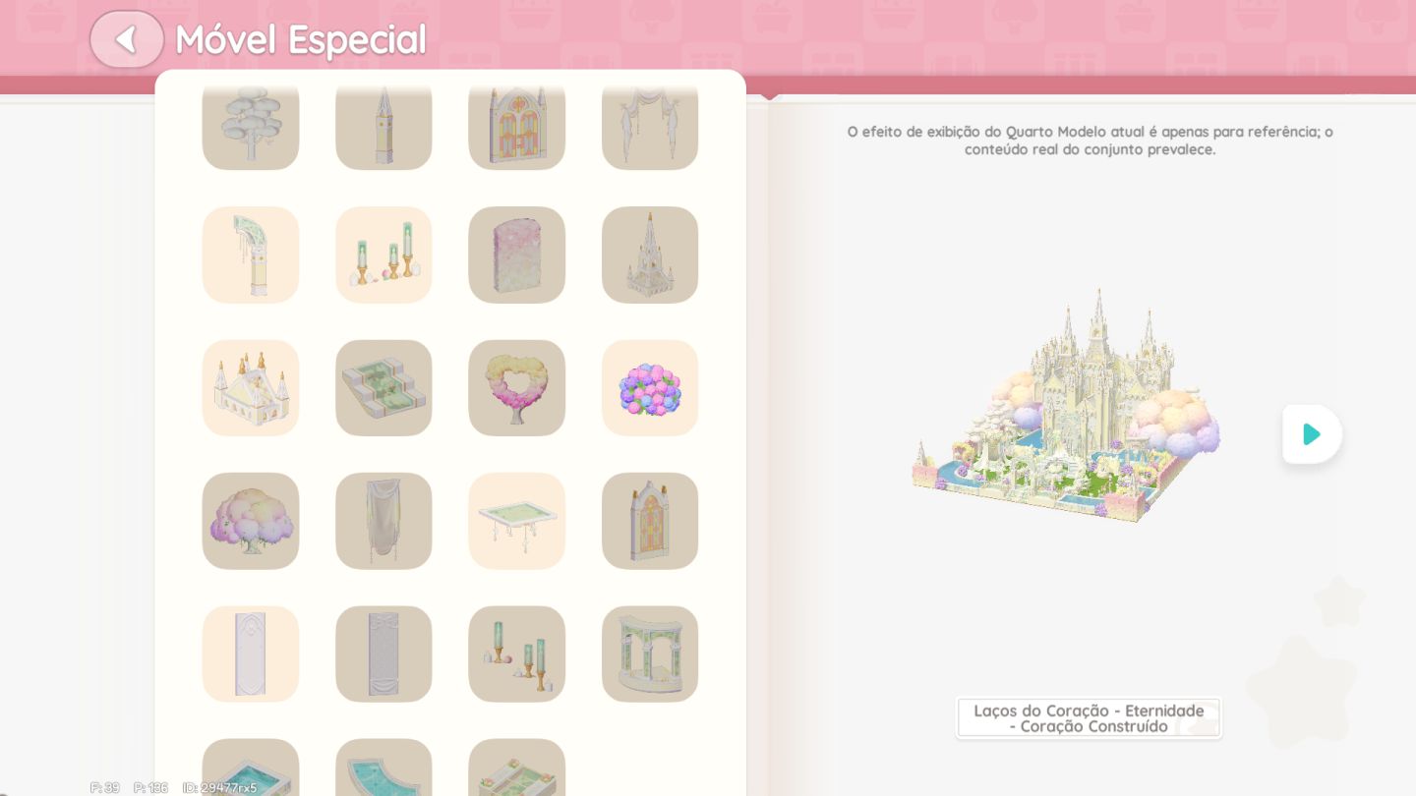Choose the hydrangea flower bouquet item
The width and height of the screenshot is (1416, 796).
(650, 388)
